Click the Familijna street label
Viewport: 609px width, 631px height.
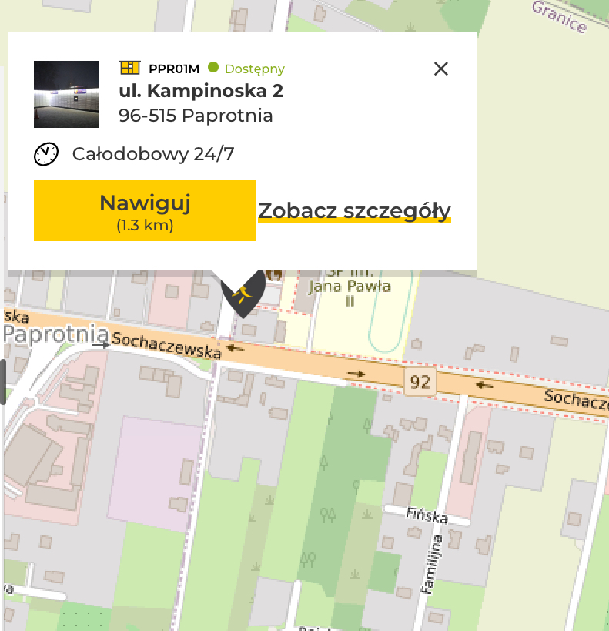pos(431,564)
